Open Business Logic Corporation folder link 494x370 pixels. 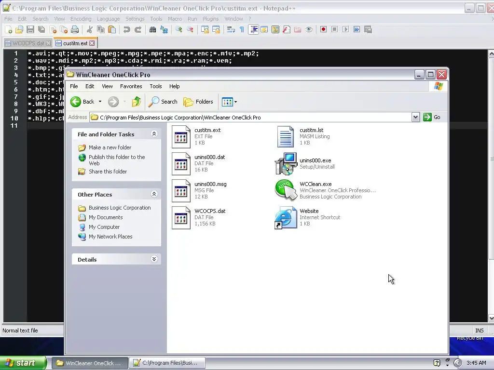120,208
